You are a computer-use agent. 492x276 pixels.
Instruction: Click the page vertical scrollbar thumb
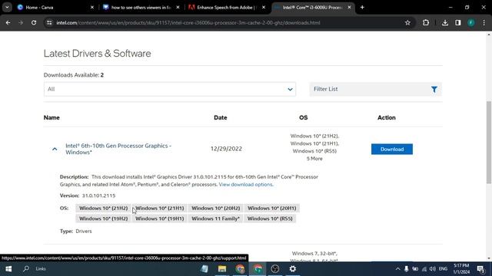pyautogui.click(x=489, y=143)
